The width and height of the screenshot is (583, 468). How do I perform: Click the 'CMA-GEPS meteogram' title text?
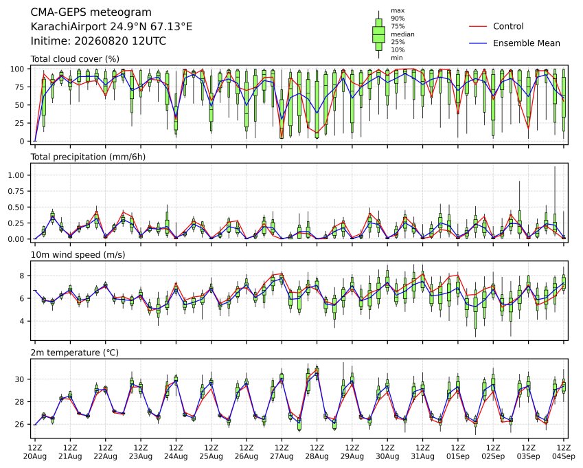(91, 12)
